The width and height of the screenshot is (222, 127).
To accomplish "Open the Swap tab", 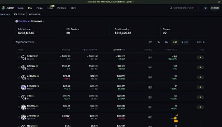I will click(20, 8).
